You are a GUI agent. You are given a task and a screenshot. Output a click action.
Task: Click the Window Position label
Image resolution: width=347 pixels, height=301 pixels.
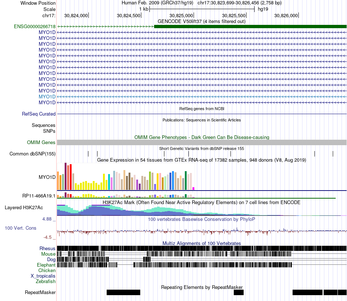point(38,3)
